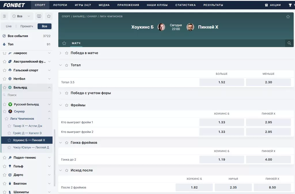Favorite the match via header star
The height and width of the screenshot is (194, 295).
[x=288, y=17]
